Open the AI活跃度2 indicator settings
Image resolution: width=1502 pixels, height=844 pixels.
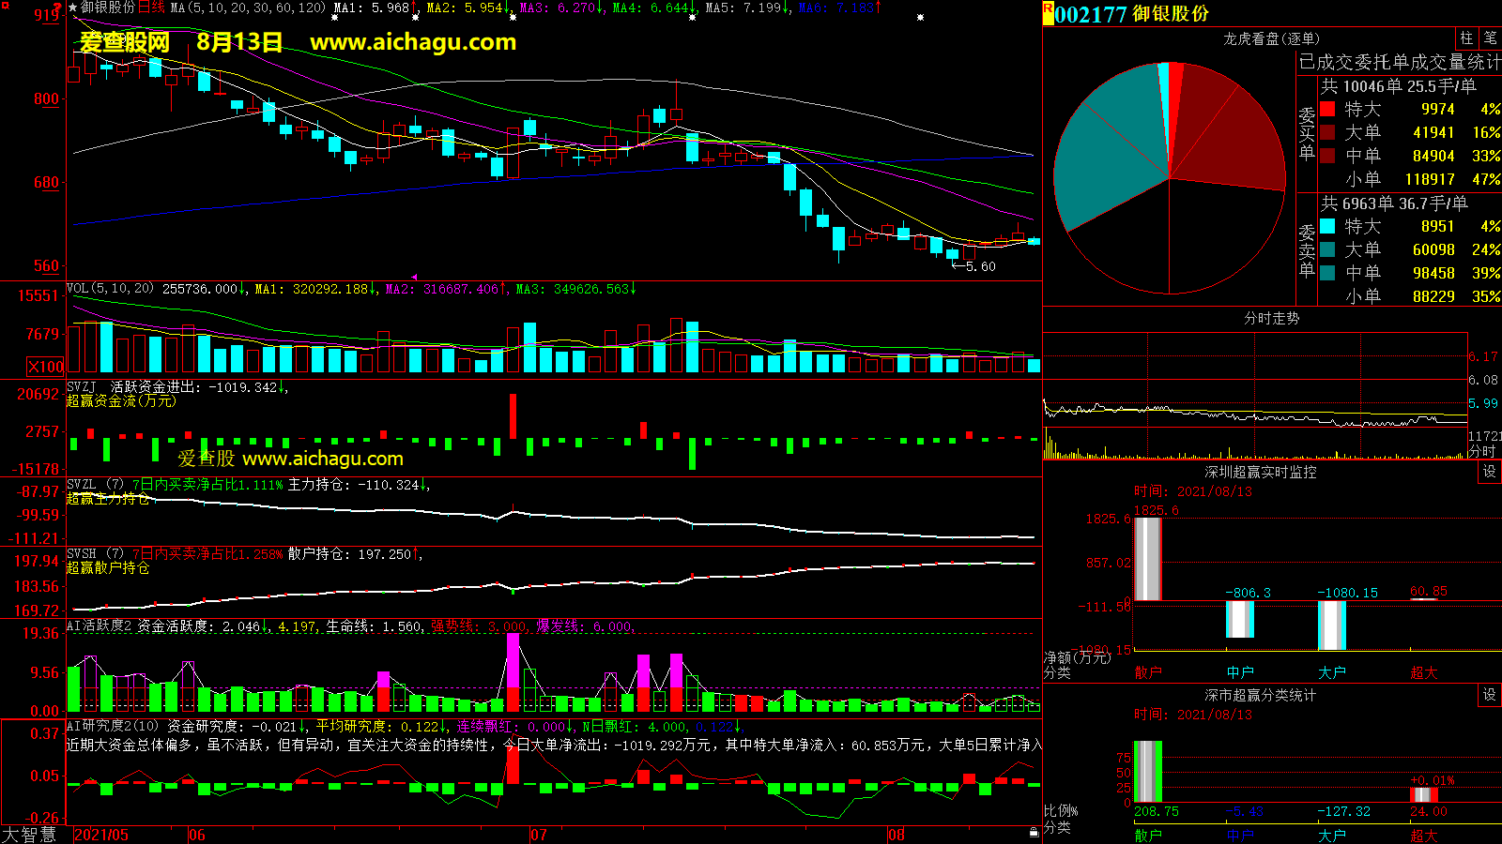coord(100,626)
